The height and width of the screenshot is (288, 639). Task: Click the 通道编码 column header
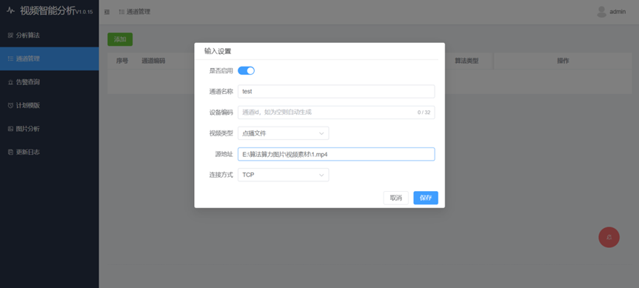[153, 61]
